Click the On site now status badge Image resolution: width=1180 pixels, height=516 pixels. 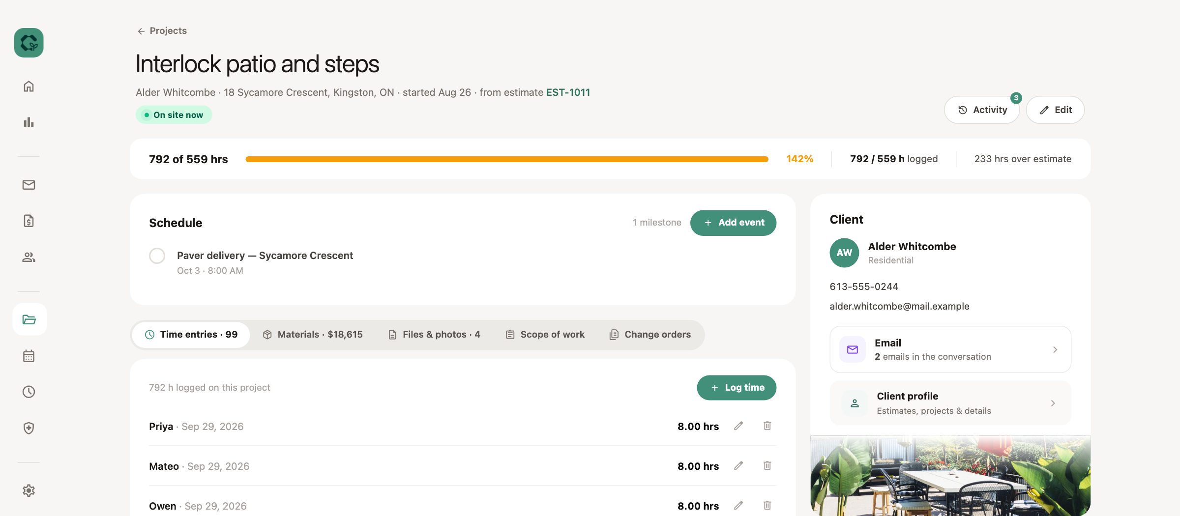(x=174, y=115)
